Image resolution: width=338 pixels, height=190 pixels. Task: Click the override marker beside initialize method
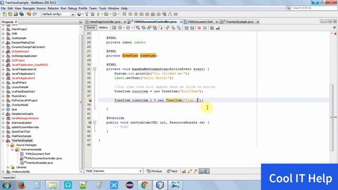tap(90, 122)
